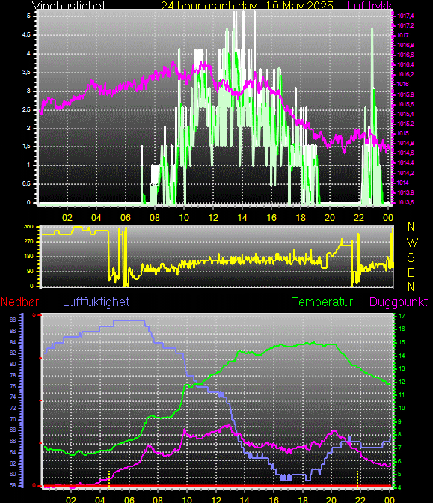The height and width of the screenshot is (503, 433).
Task: Select the bottommost N compass letter
Action: pyautogui.click(x=411, y=287)
